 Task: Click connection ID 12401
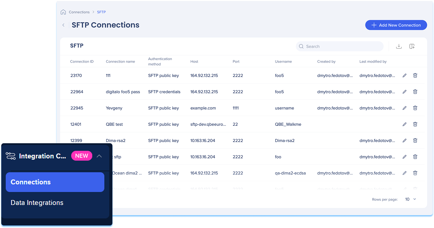pos(76,124)
